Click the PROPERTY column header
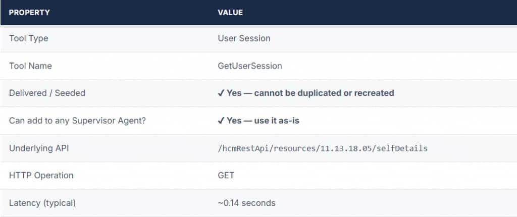This screenshot has height=217, width=517. click(x=29, y=12)
